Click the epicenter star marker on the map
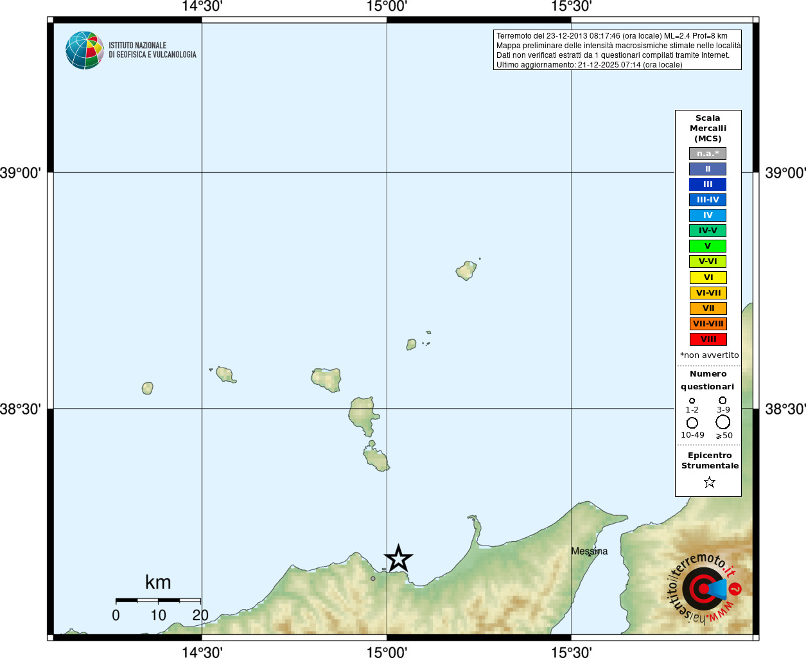806x658 pixels. click(x=398, y=558)
